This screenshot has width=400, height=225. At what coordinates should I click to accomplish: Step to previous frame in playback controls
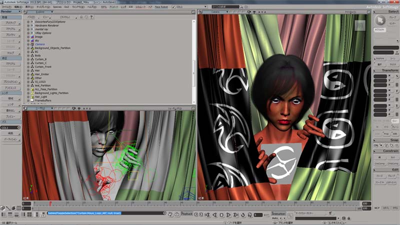coord(214,215)
